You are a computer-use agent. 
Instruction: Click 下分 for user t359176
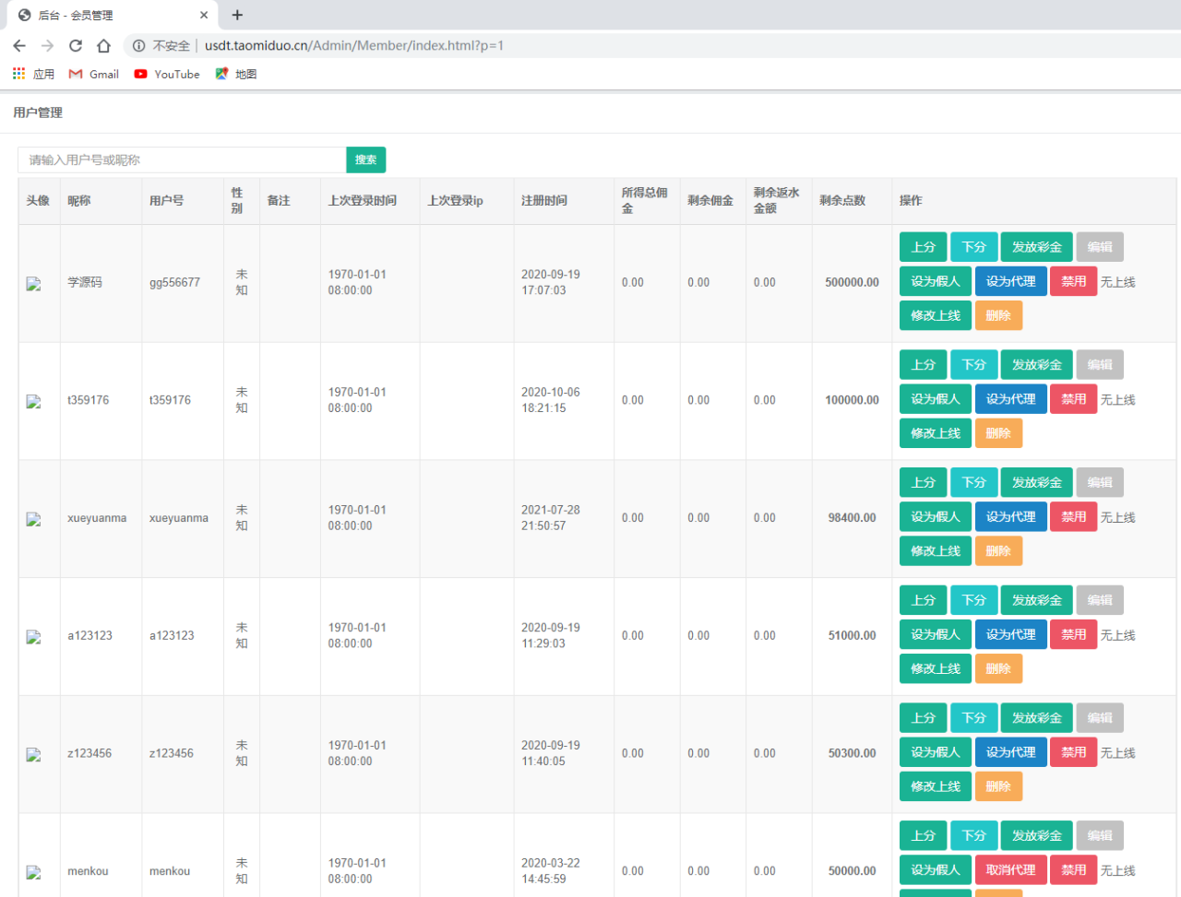pyautogui.click(x=973, y=365)
